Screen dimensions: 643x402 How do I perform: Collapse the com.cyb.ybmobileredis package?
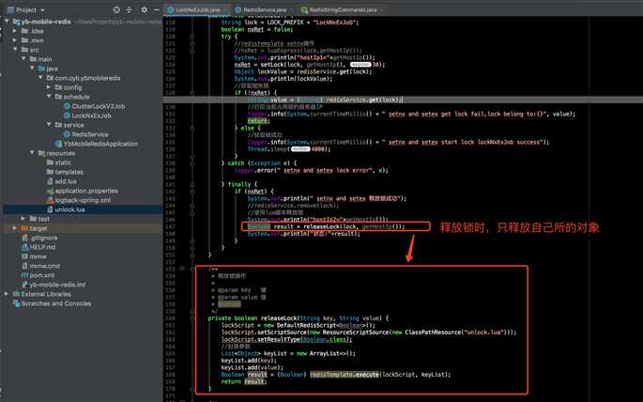[40, 78]
